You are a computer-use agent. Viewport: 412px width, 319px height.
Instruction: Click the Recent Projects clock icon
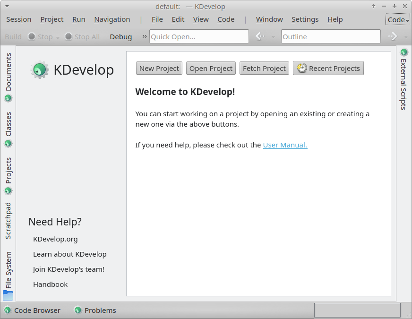coord(301,68)
